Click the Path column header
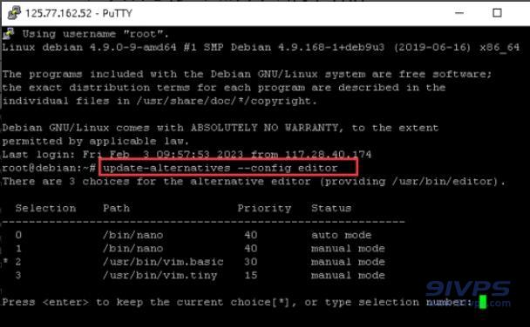The height and width of the screenshot is (327, 530). point(116,208)
